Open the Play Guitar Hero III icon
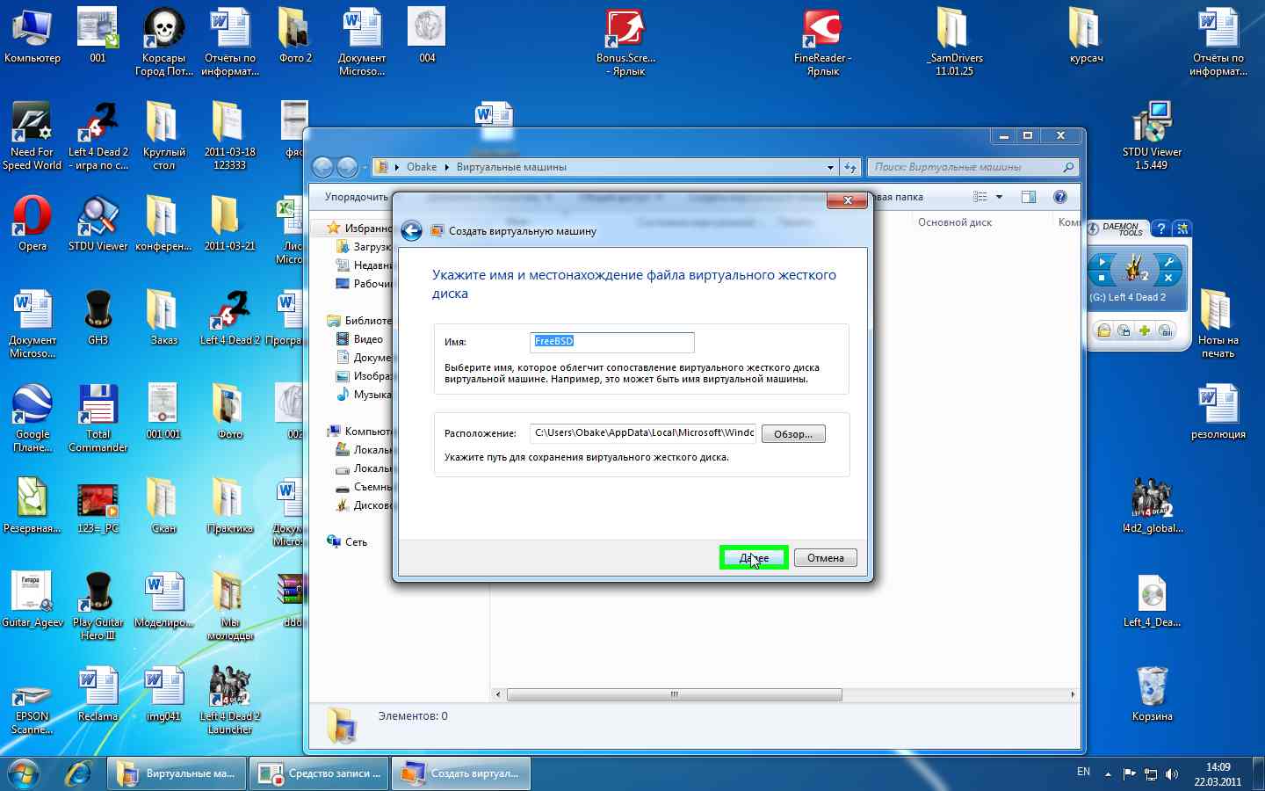The image size is (1265, 791). point(98,606)
